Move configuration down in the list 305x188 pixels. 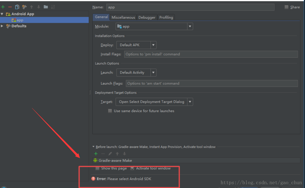38,7
